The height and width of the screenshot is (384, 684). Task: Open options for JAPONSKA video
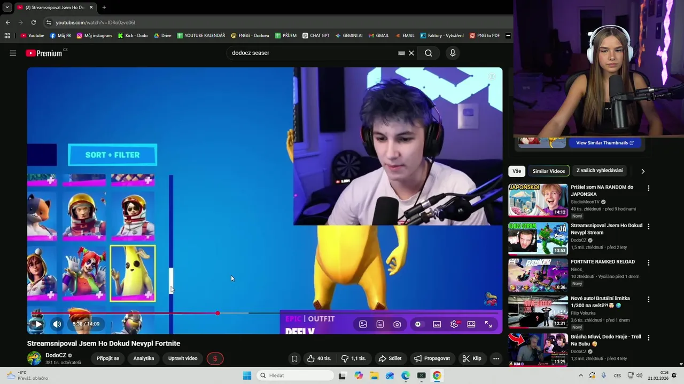click(x=649, y=188)
